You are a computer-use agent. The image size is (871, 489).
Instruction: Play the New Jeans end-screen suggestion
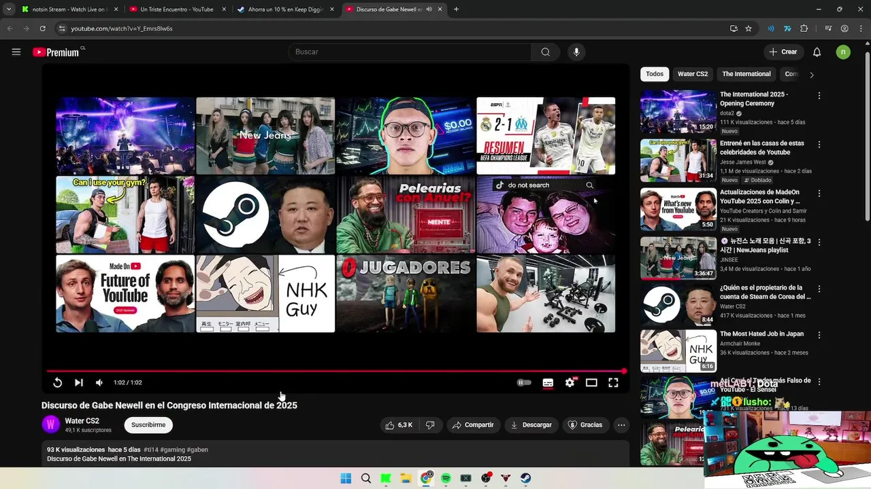coord(265,136)
